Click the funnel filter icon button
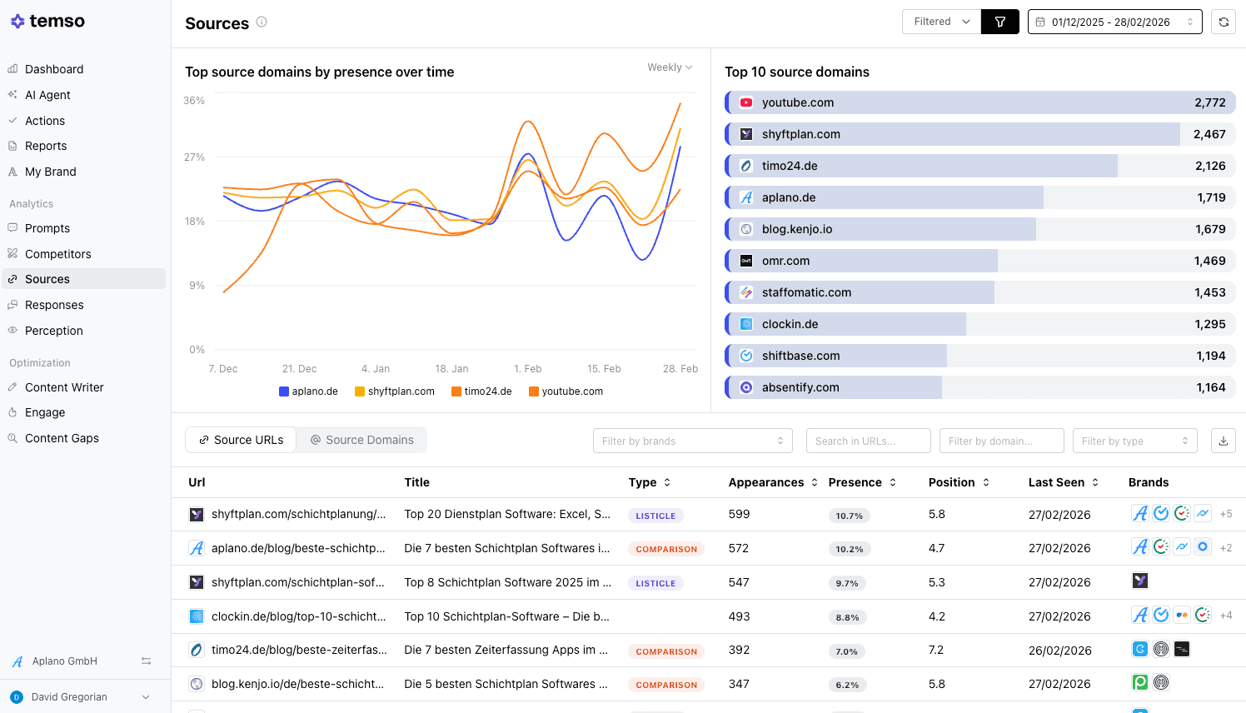This screenshot has height=713, width=1246. point(999,22)
